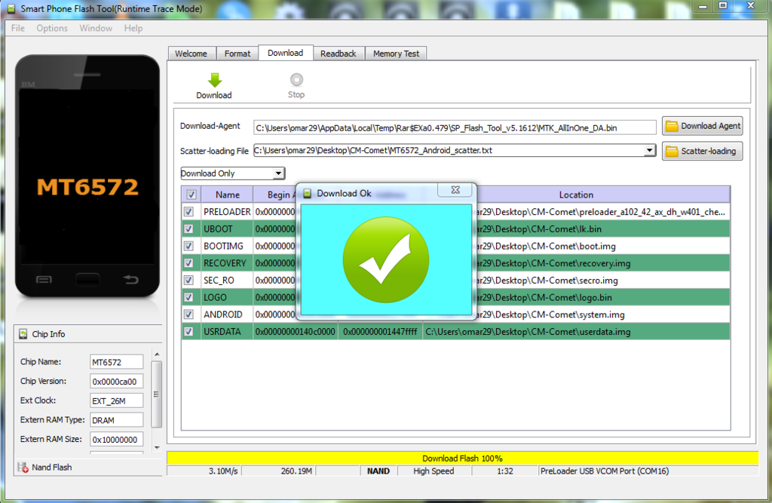Click the Scatter-loading folder icon

672,152
